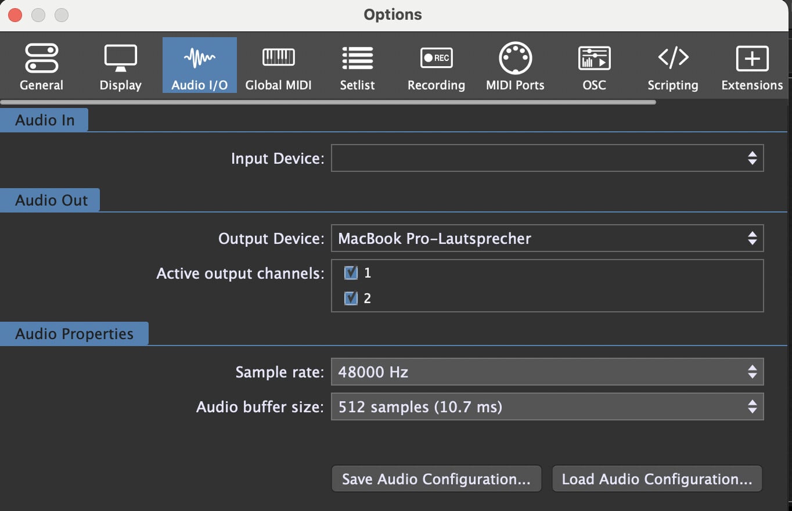The height and width of the screenshot is (511, 792).
Task: Open the MIDI Ports connector icon
Action: pyautogui.click(x=515, y=58)
